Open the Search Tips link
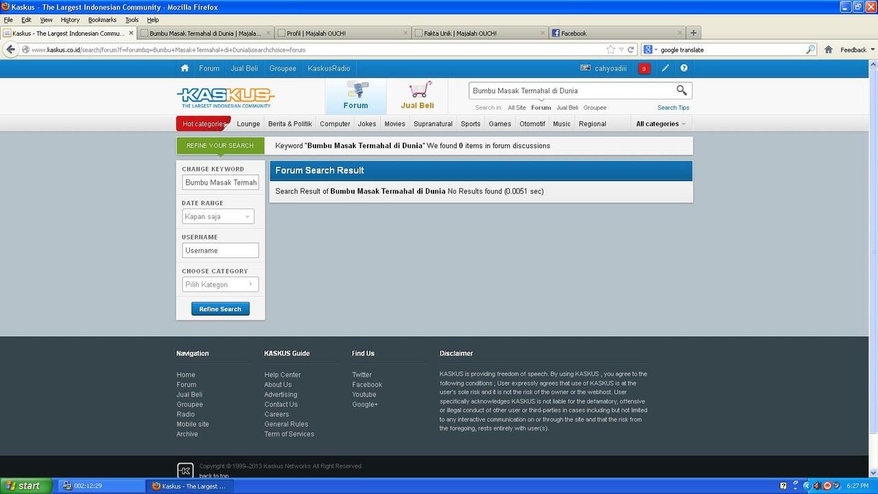This screenshot has height=494, width=878. coord(673,108)
